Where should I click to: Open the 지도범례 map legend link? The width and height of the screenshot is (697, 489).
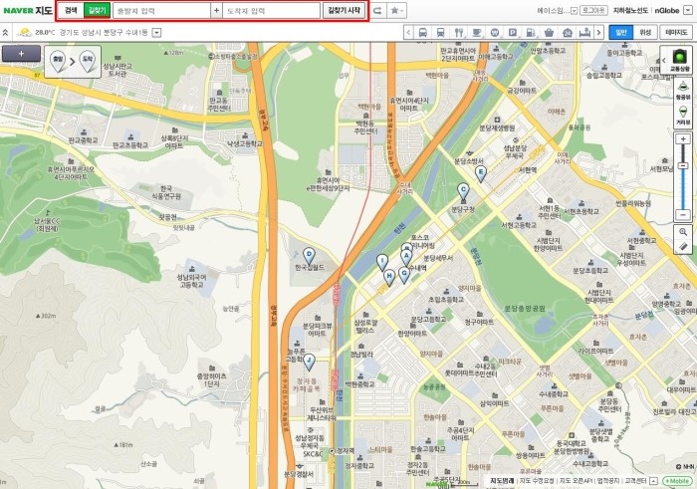point(502,481)
